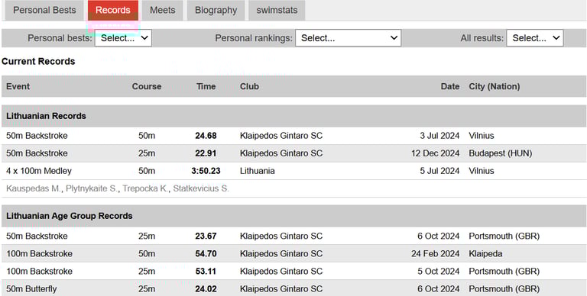Click the 3:50.23 medley relay time
This screenshot has width=587, height=296.
click(206, 171)
